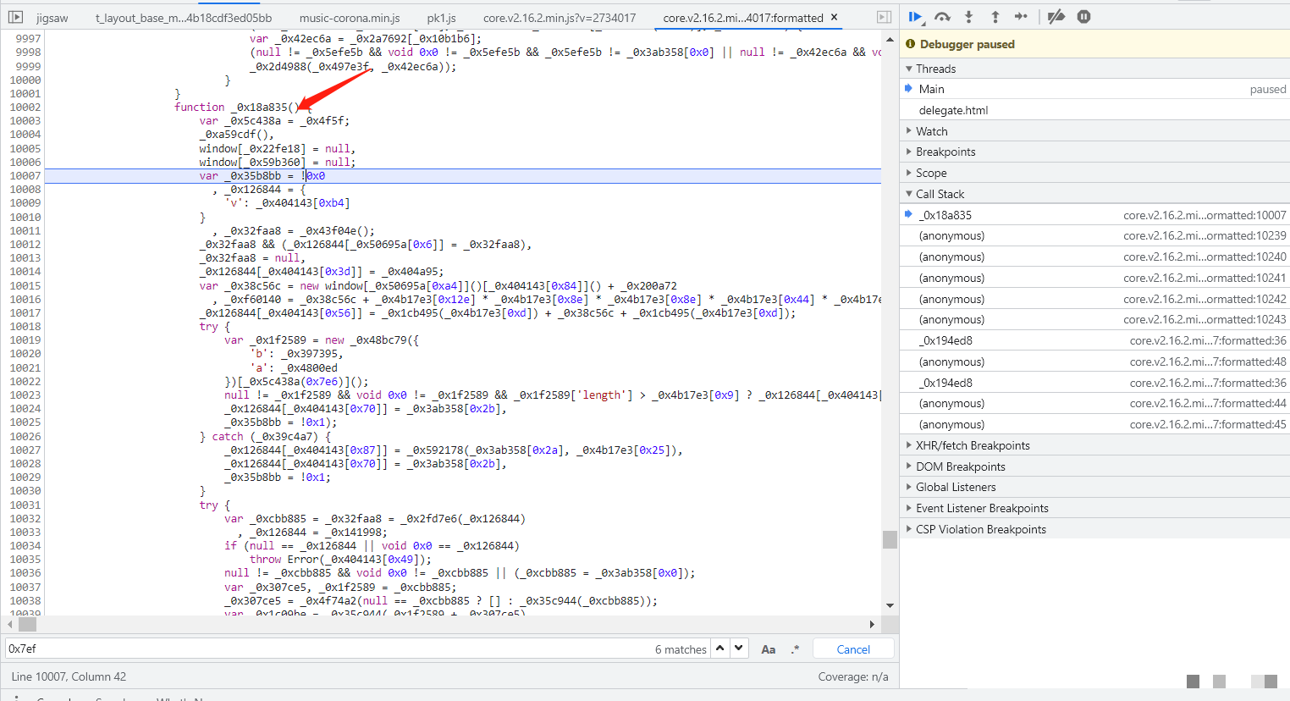Expand the Scope section
Viewport: 1290px width, 701px height.
(x=930, y=173)
